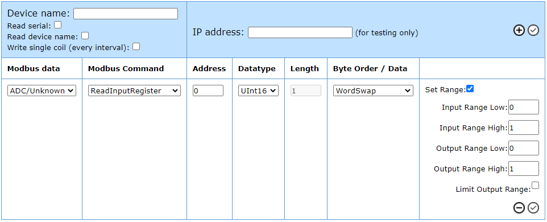
Task: Click the 'IP address:' label
Action: (x=218, y=32)
